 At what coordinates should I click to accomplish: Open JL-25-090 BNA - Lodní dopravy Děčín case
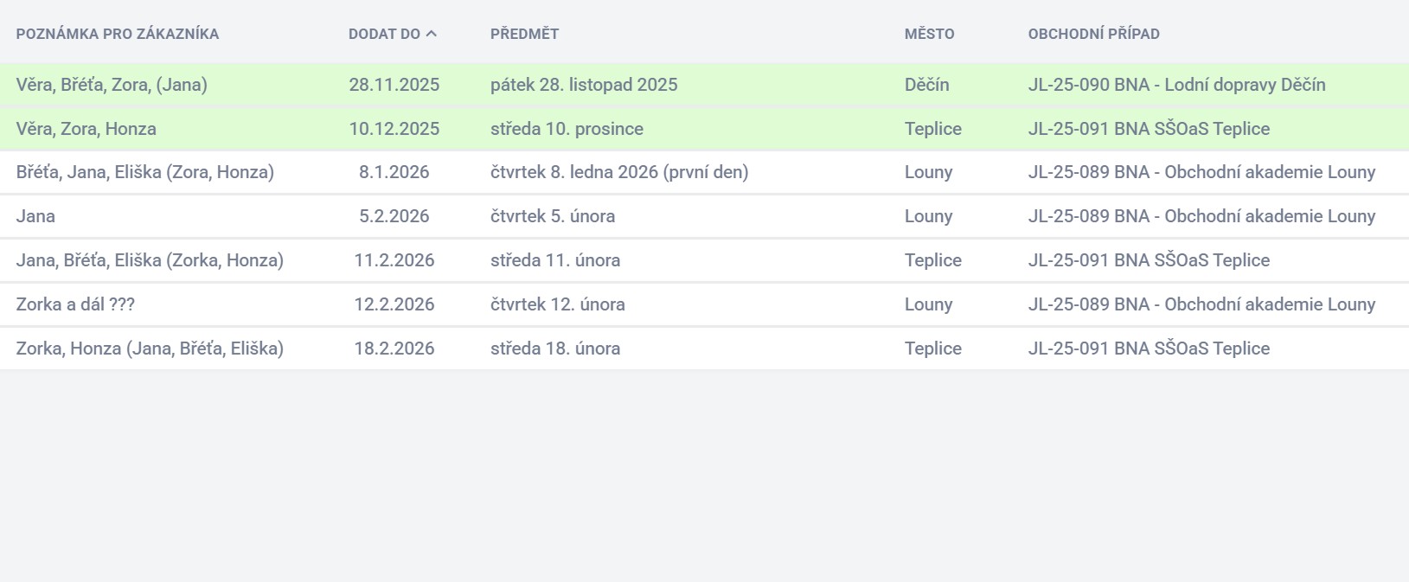pyautogui.click(x=1176, y=85)
